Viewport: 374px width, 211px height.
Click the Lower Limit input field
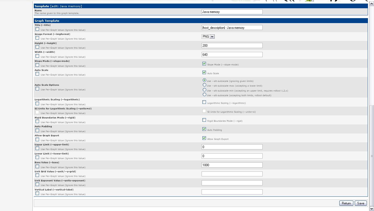[232, 156]
